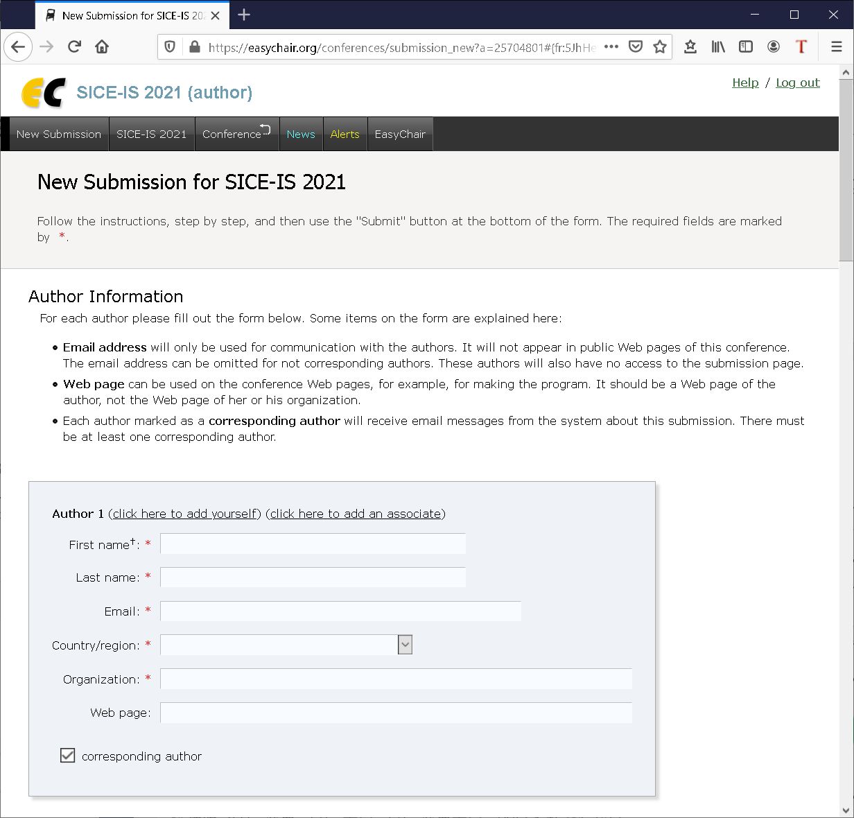Click the forward navigation arrow
Image resolution: width=854 pixels, height=818 pixels.
click(x=46, y=47)
